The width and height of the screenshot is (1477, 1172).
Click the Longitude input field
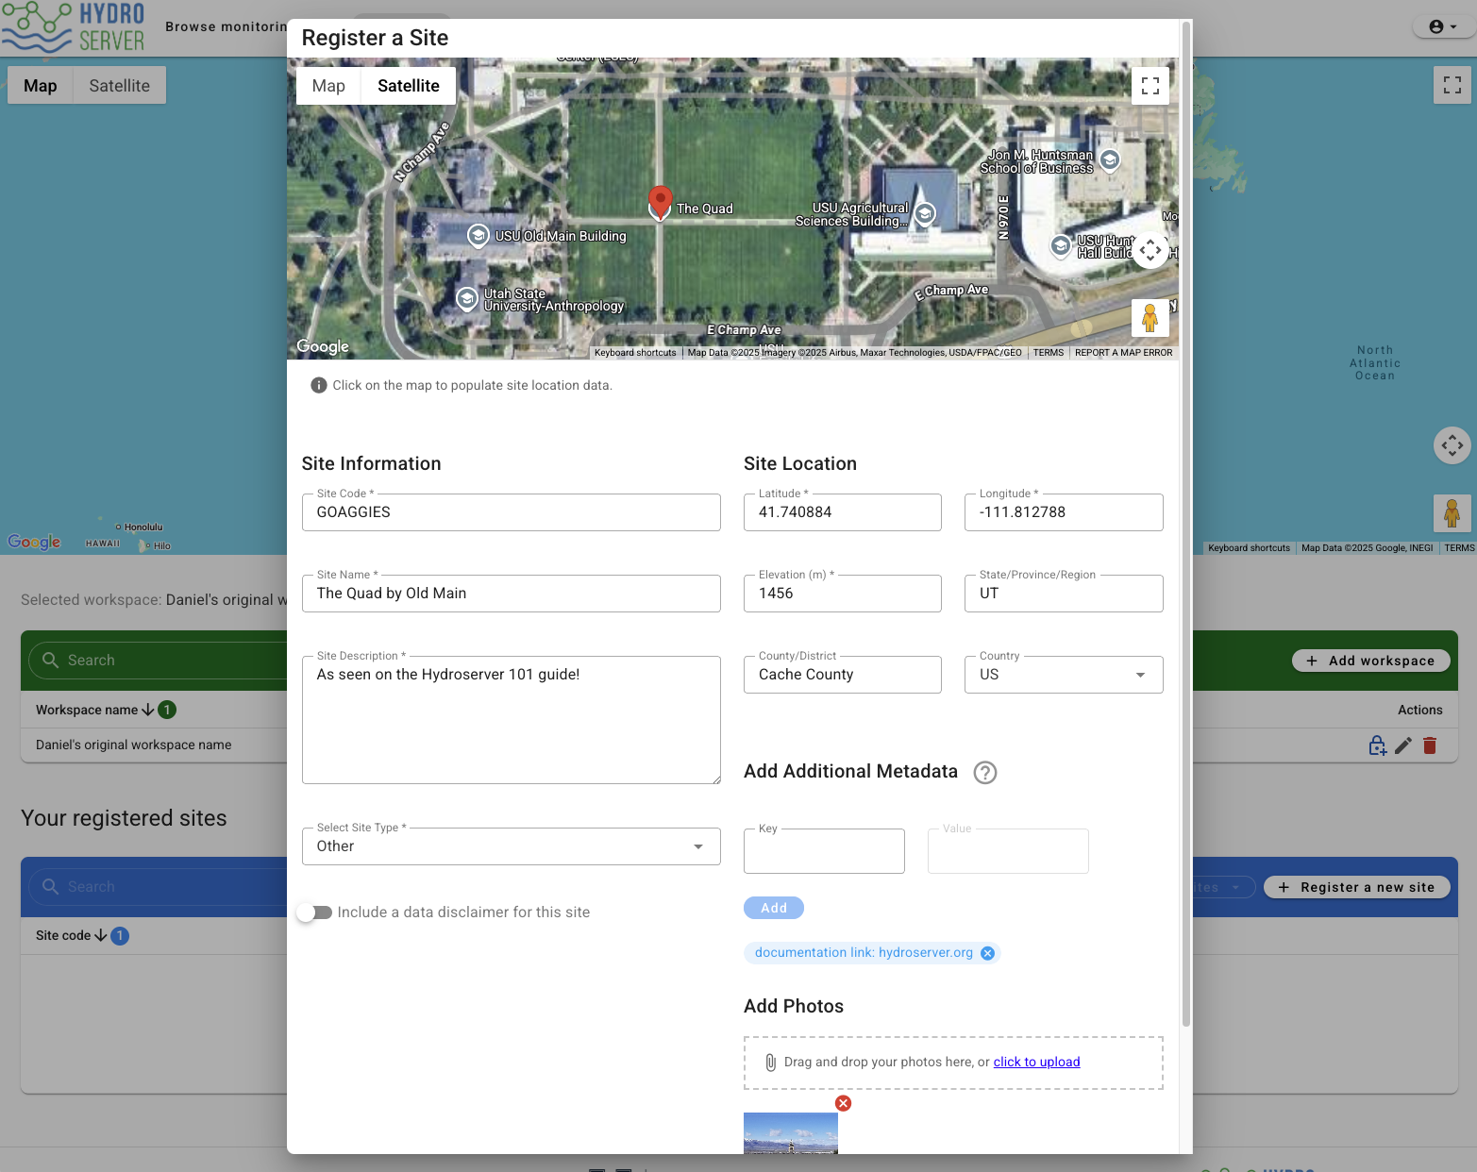pyautogui.click(x=1064, y=512)
